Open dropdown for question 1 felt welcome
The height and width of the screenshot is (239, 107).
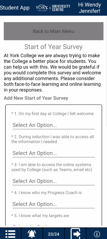(x=54, y=125)
